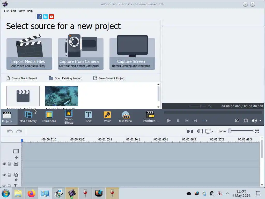
Task: Toggle audio on the main video track
Action: click(16, 158)
